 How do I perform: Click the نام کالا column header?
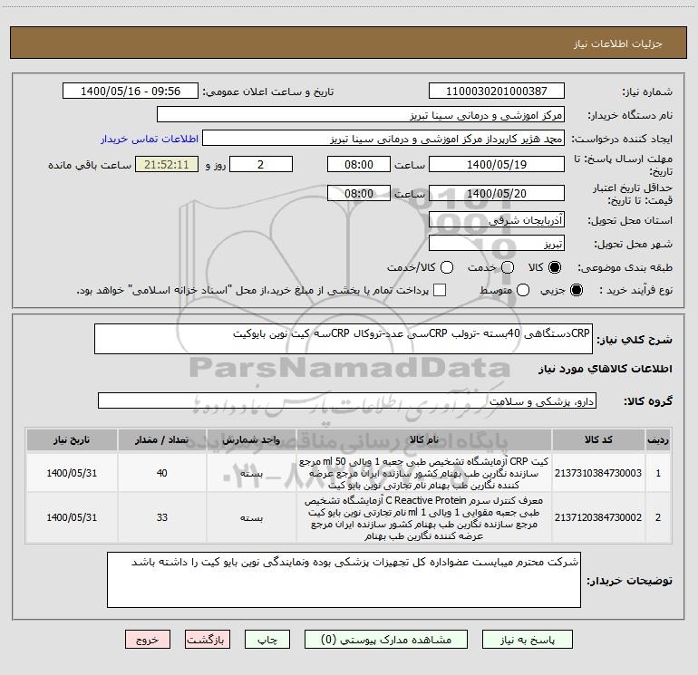(424, 439)
